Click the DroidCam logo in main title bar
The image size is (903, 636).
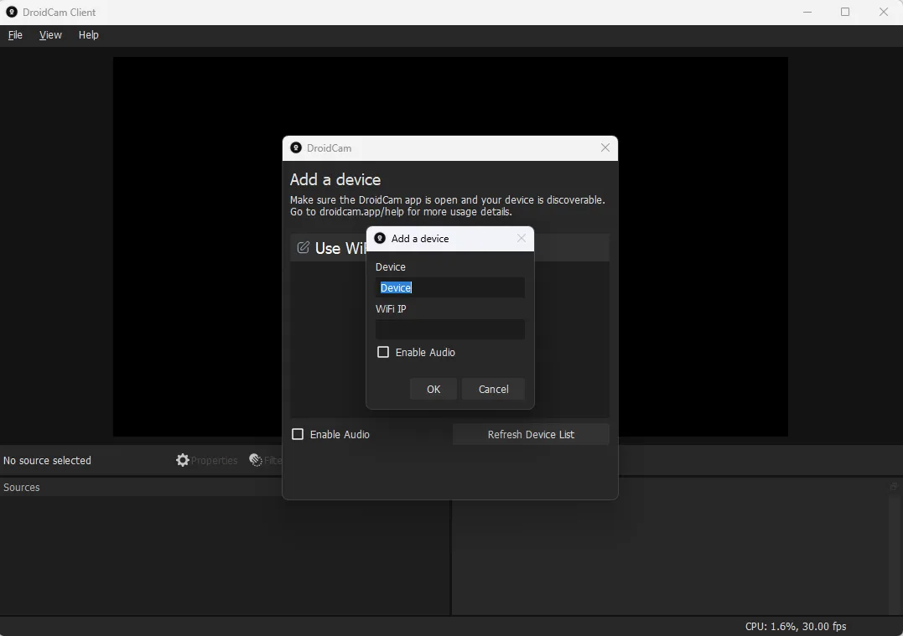(x=12, y=12)
